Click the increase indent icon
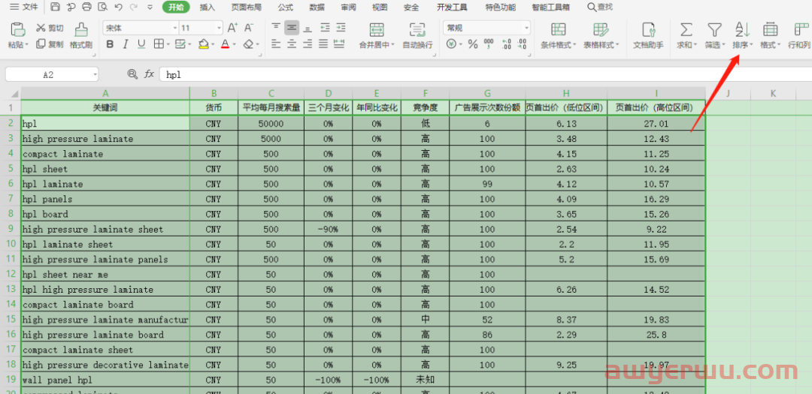812x394 pixels. [341, 28]
